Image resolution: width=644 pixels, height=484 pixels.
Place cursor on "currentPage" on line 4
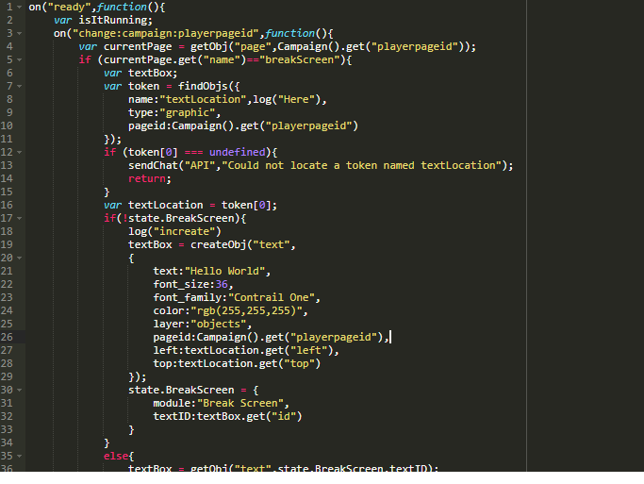[138, 46]
